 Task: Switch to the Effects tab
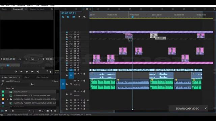click(x=26, y=77)
